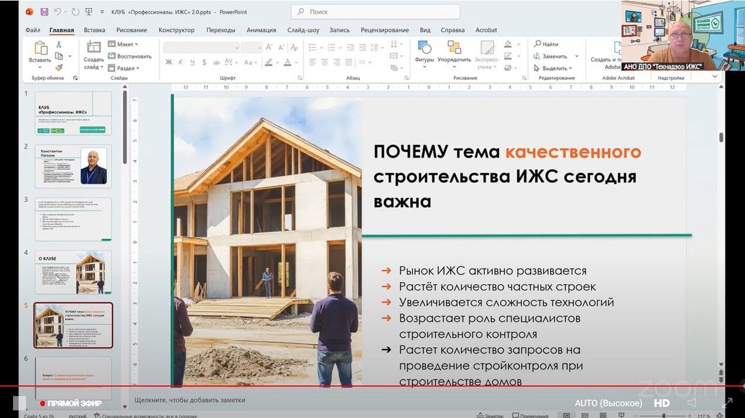The image size is (745, 418).
Task: Switch to normal view in status bar
Action: click(x=566, y=416)
